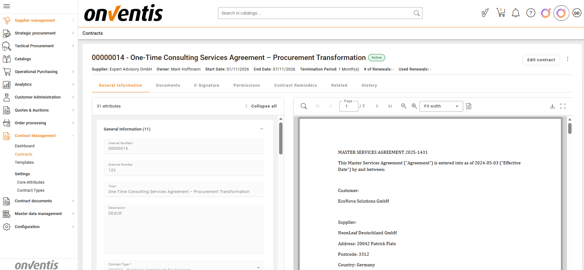The width and height of the screenshot is (584, 270).
Task: Click the Configuration gear icon
Action: pos(7,227)
